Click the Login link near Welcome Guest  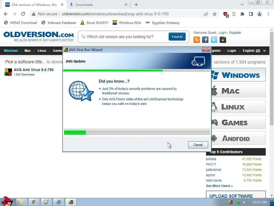click(222, 32)
